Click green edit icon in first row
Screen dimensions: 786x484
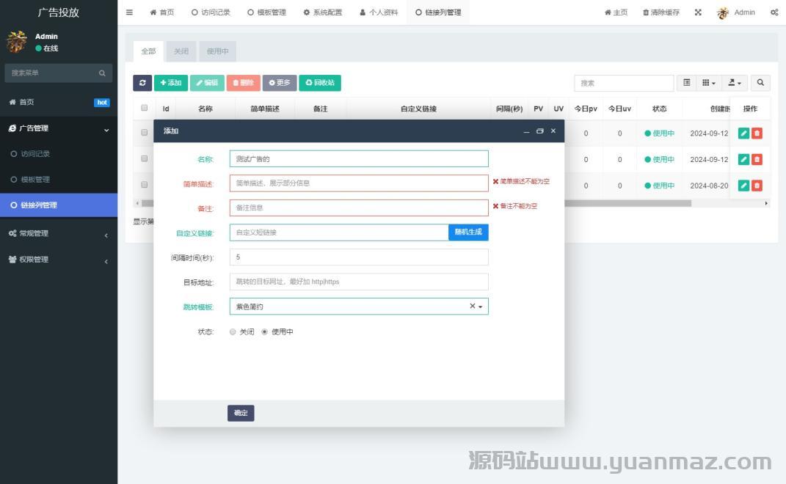(x=743, y=133)
